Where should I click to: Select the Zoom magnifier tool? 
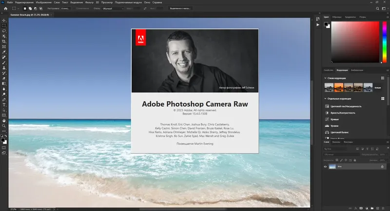point(4,125)
